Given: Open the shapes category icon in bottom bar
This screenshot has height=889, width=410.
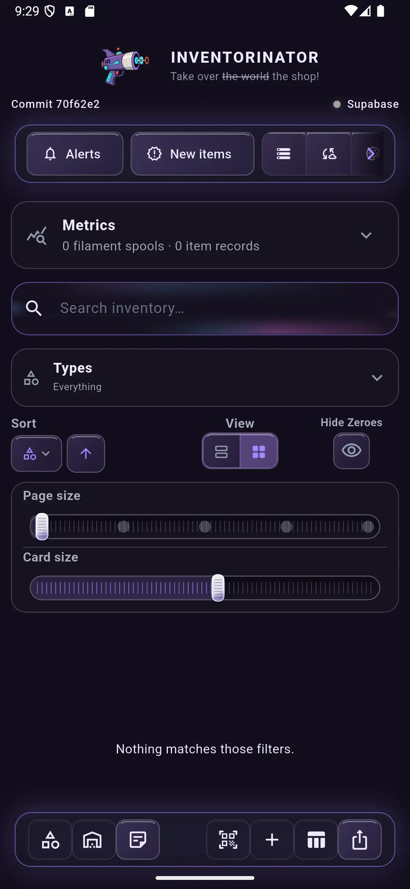Looking at the screenshot, I should tap(50, 840).
